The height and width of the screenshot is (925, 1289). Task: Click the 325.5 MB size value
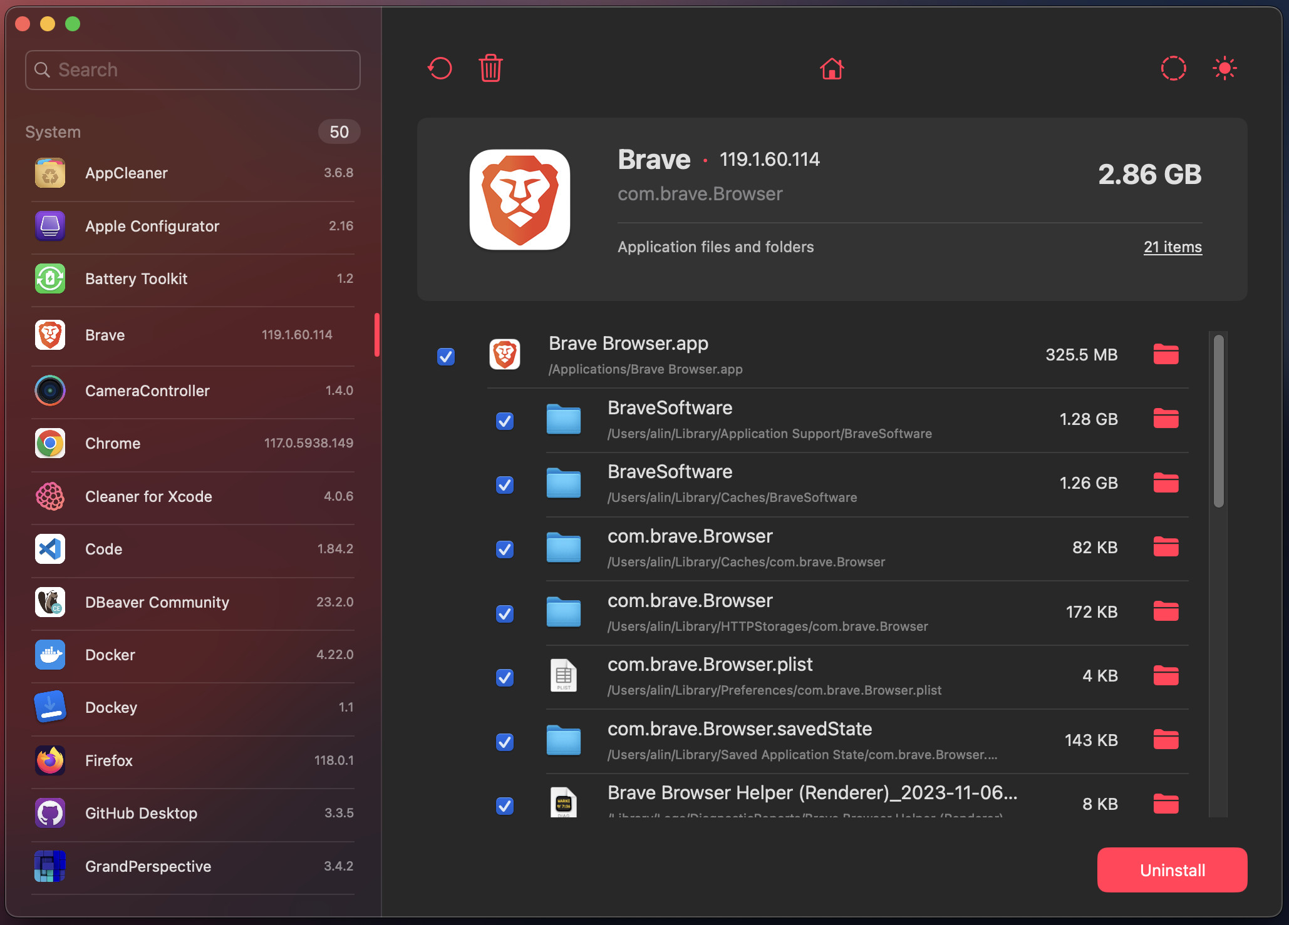point(1081,355)
